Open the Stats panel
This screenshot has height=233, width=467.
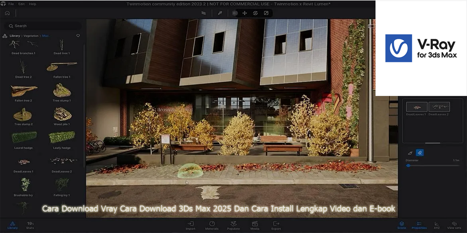tap(30, 225)
